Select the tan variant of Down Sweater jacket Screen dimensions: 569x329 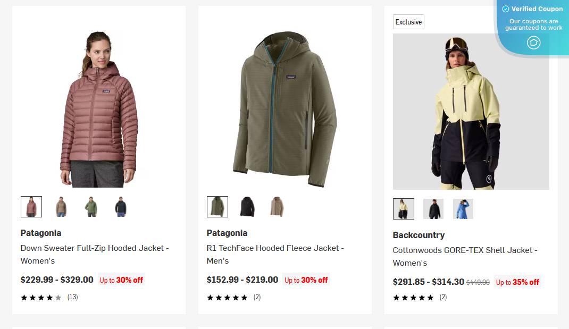coord(60,206)
